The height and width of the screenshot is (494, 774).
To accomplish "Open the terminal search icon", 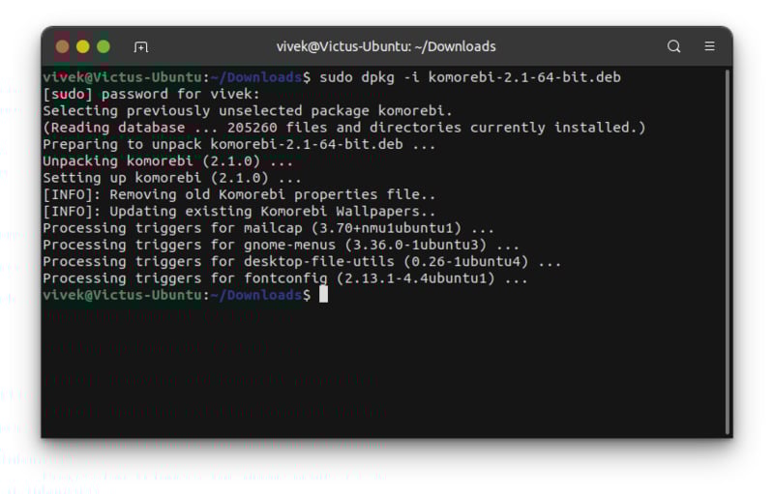I will [673, 46].
